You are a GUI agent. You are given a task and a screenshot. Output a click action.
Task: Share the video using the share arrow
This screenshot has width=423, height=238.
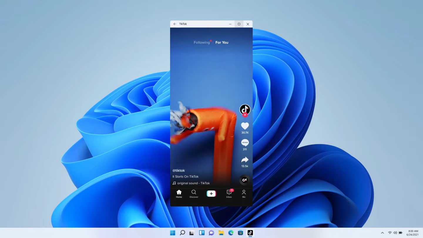click(x=245, y=160)
